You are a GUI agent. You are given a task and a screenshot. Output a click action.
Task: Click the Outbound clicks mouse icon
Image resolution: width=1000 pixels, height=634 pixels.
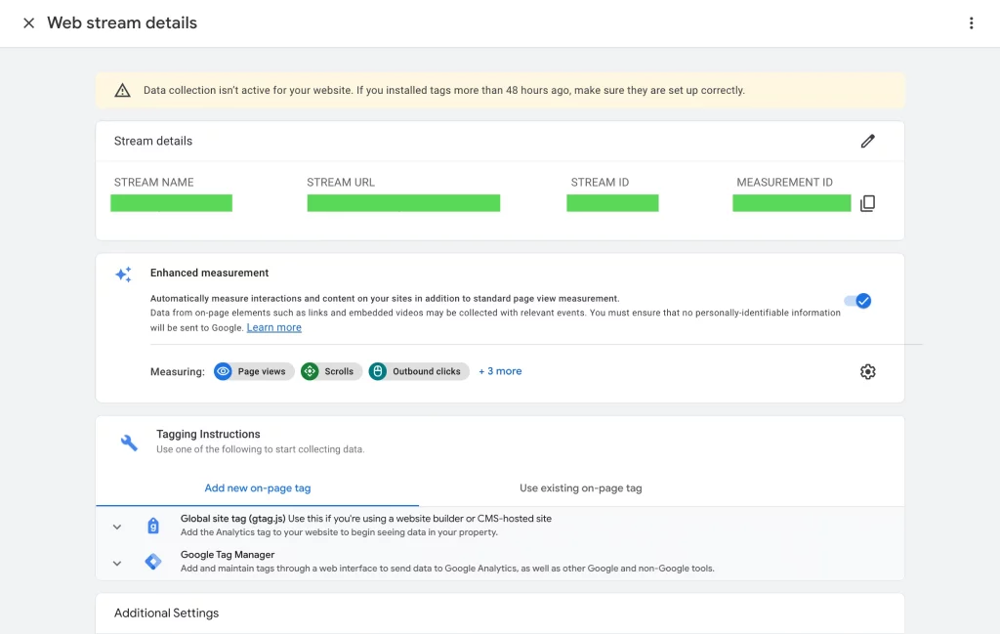[x=378, y=371]
